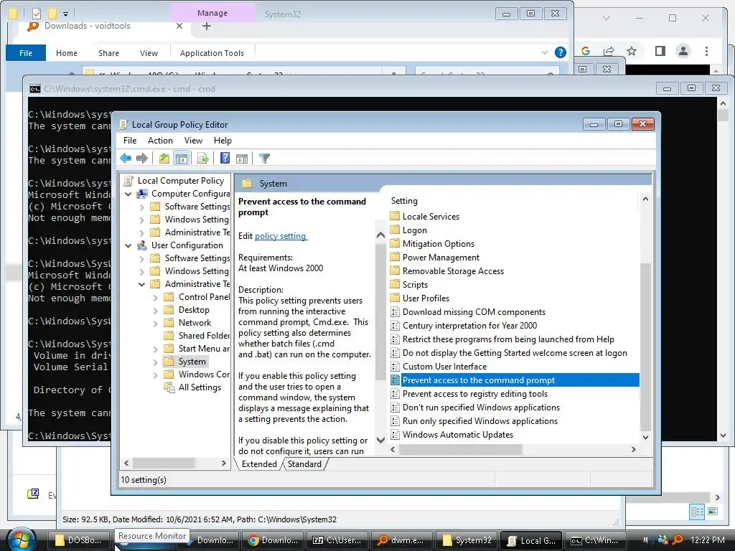Viewport: 735px width, 551px height.
Task: Click the Chrome share page icon
Action: 609,51
